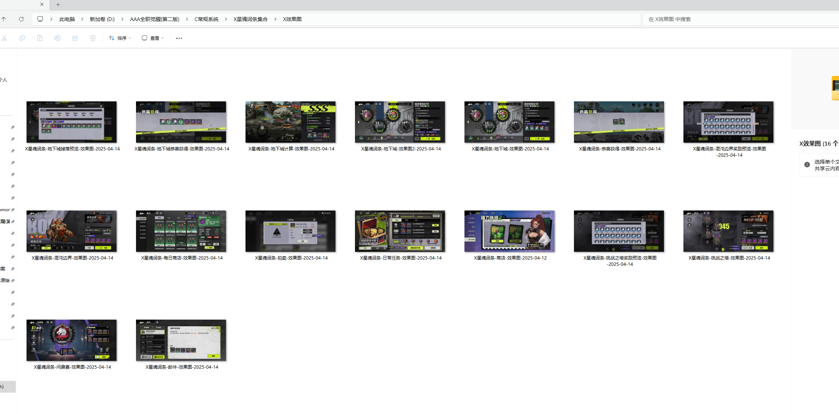Image resolution: width=839 pixels, height=414 pixels.
Task: Select thumbnail X星魂词条-恭喜获得-效果图
Action: [619, 122]
